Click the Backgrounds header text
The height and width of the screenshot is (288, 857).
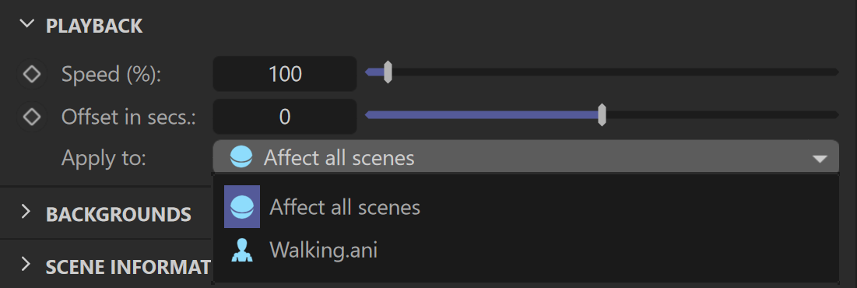click(118, 214)
